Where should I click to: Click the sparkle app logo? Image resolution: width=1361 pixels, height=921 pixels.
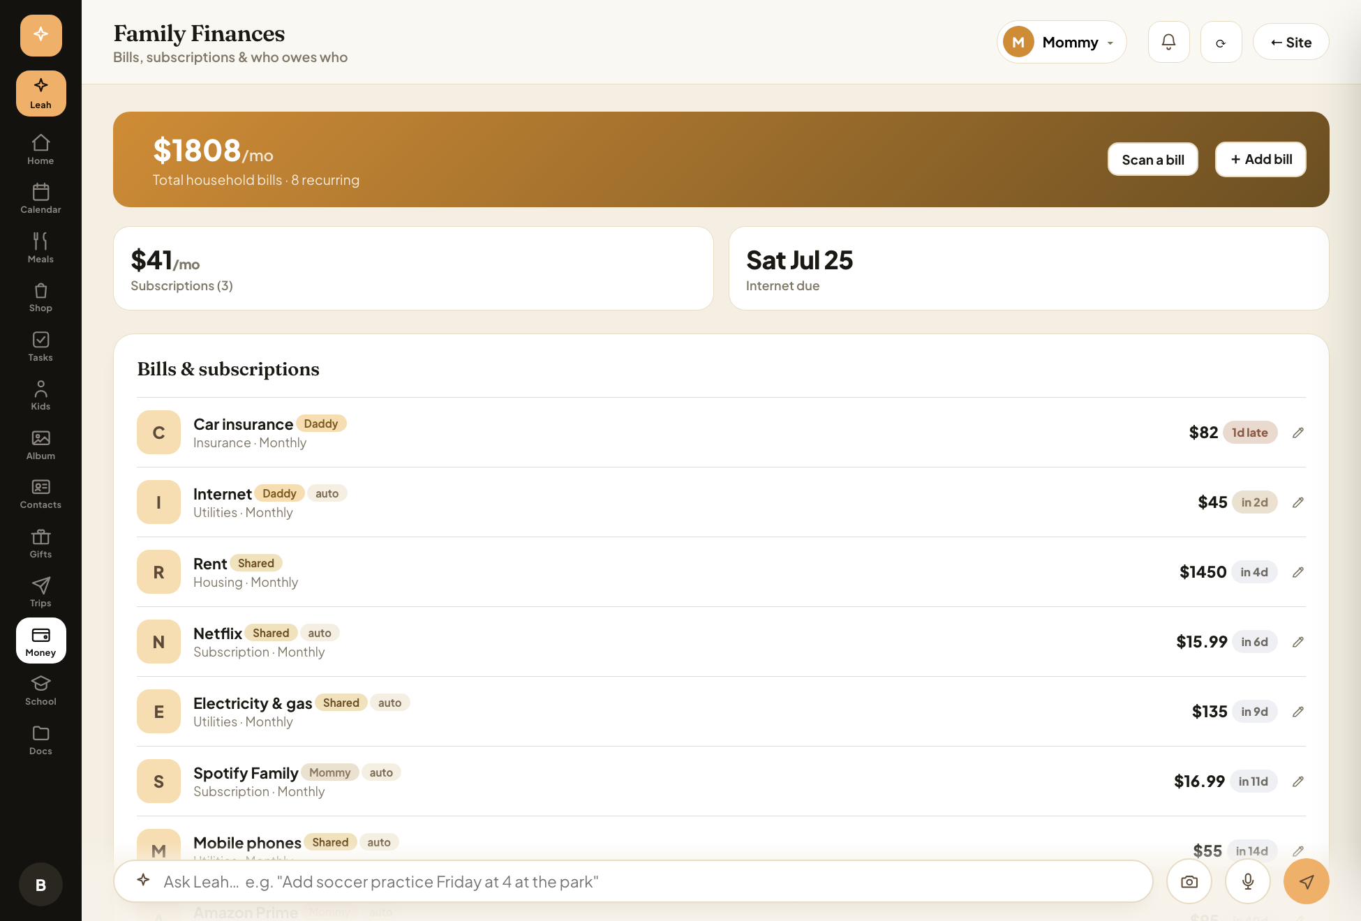pos(41,35)
